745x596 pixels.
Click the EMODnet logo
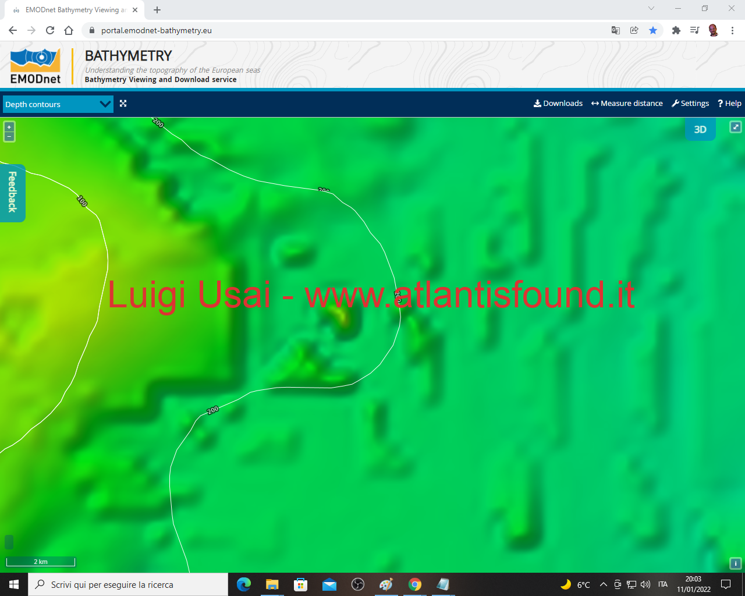click(36, 66)
